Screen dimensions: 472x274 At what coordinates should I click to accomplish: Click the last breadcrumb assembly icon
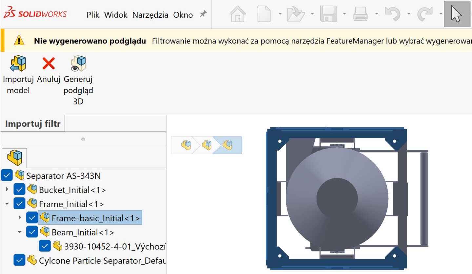coord(227,145)
